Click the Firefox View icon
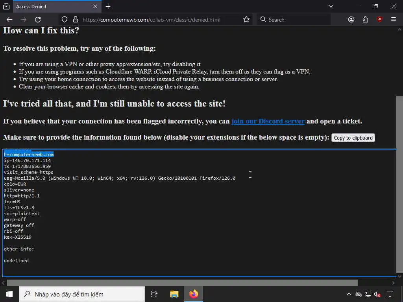This screenshot has width=403, height=302. 6,6
